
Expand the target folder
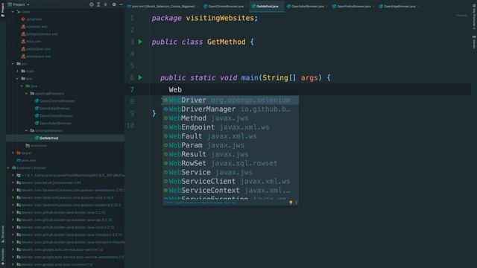click(x=13, y=153)
